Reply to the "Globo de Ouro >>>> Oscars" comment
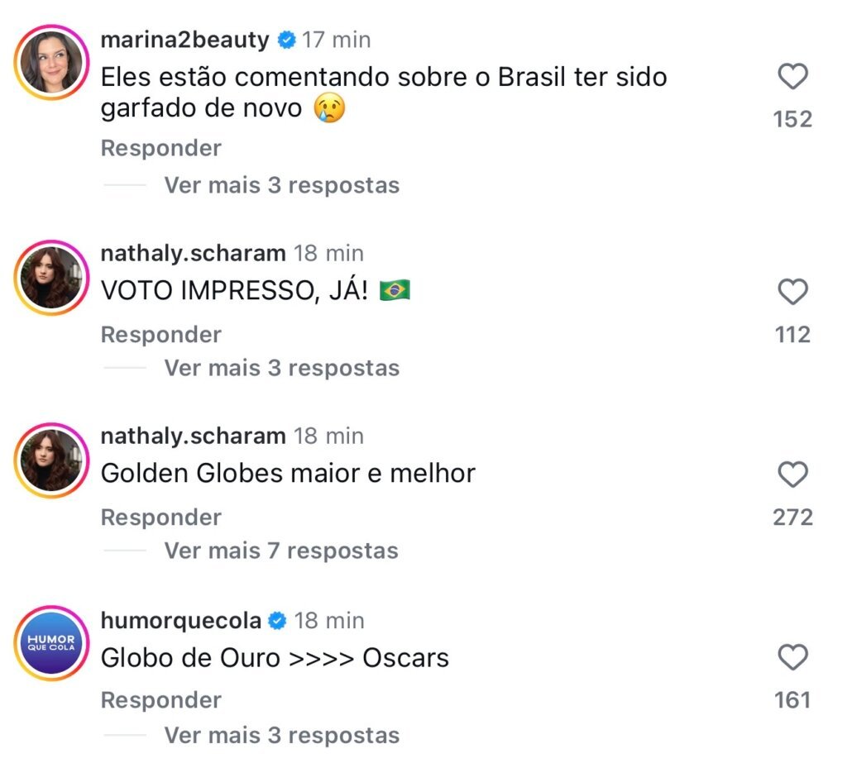The image size is (847, 763). (x=160, y=700)
